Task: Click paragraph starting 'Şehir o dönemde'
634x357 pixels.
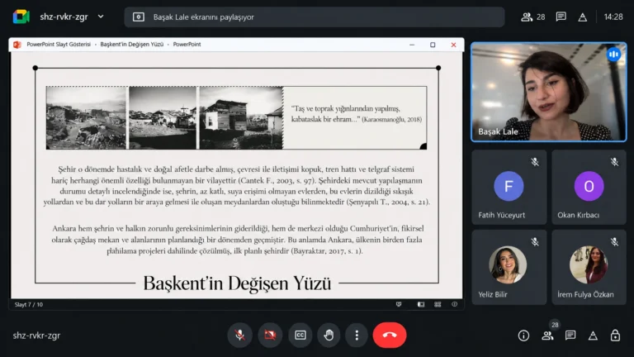Action: click(237, 185)
